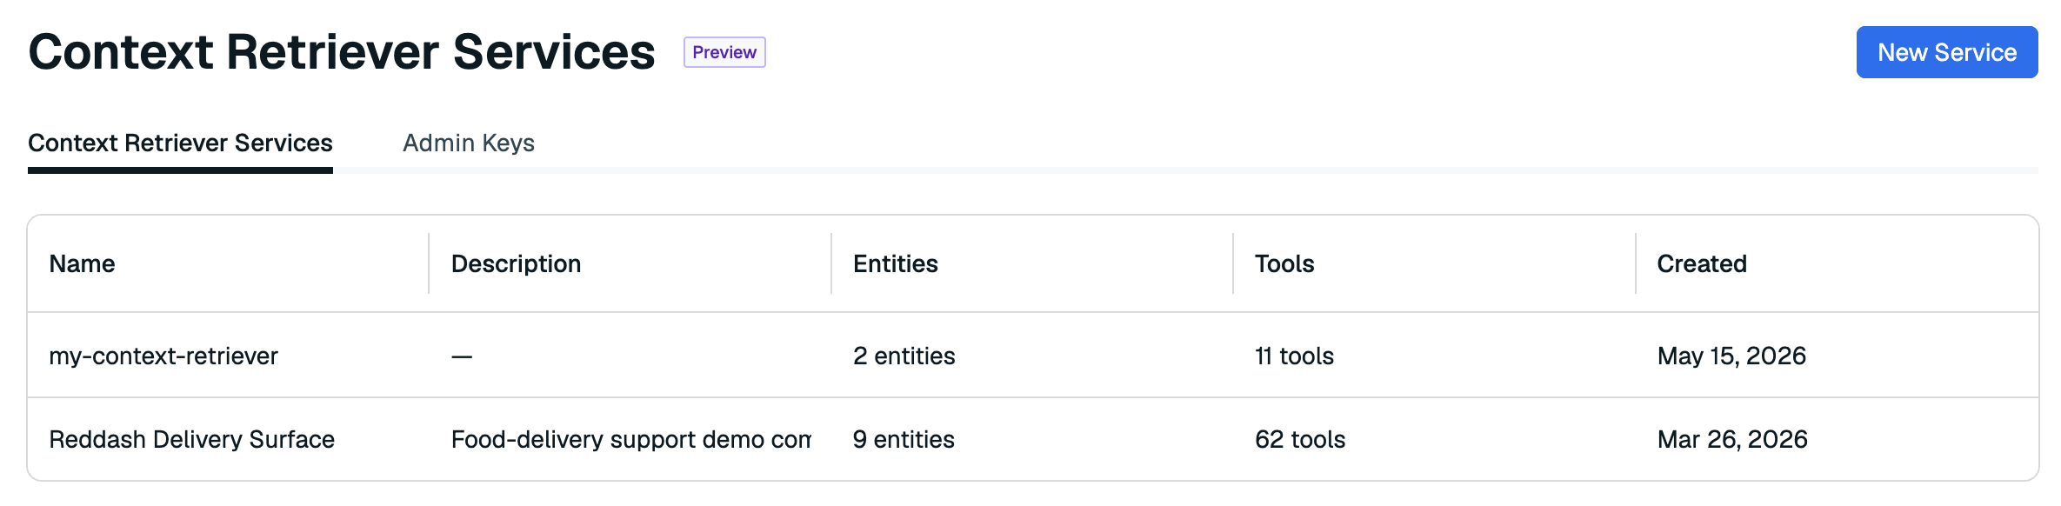Click the Context Retriever Services page heading
This screenshot has height=506, width=2061.
(342, 51)
